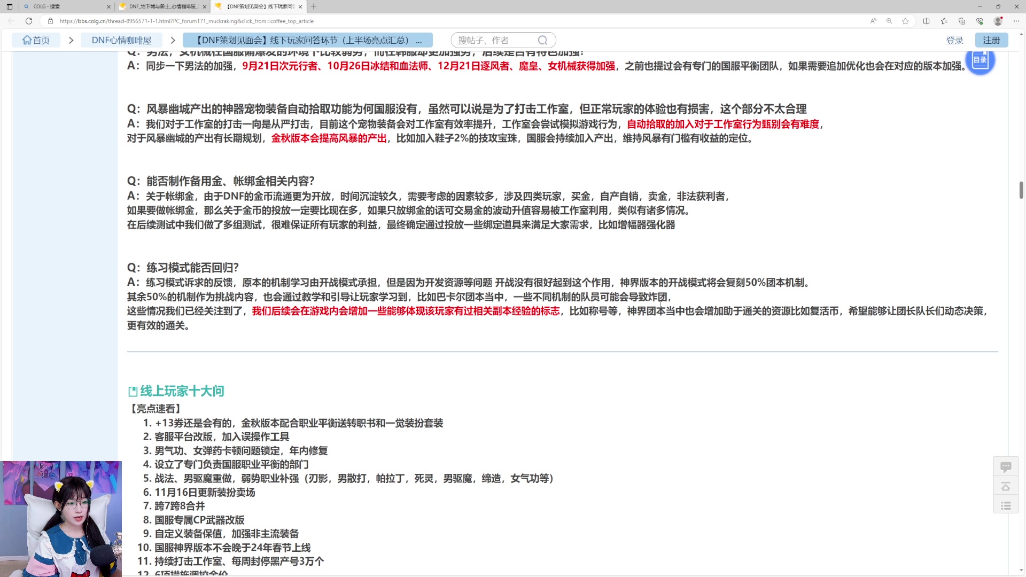The image size is (1026, 577).
Task: Activate the read aloud icon
Action: pos(873,21)
